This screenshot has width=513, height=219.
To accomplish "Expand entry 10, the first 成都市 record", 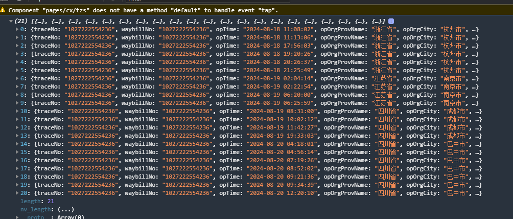I will point(18,111).
